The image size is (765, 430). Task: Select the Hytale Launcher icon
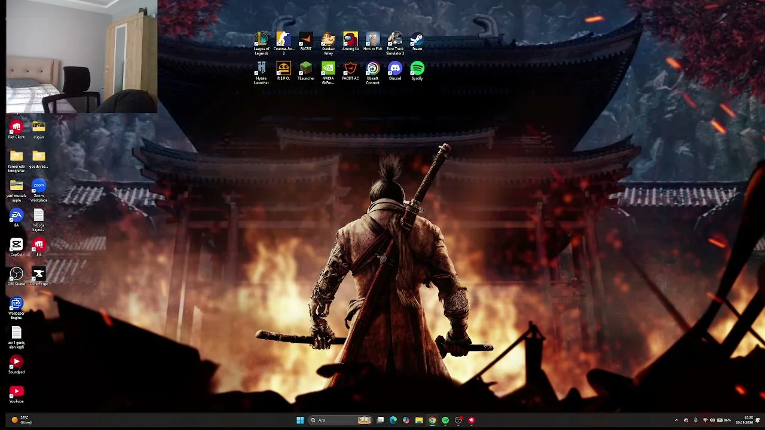pos(261,73)
